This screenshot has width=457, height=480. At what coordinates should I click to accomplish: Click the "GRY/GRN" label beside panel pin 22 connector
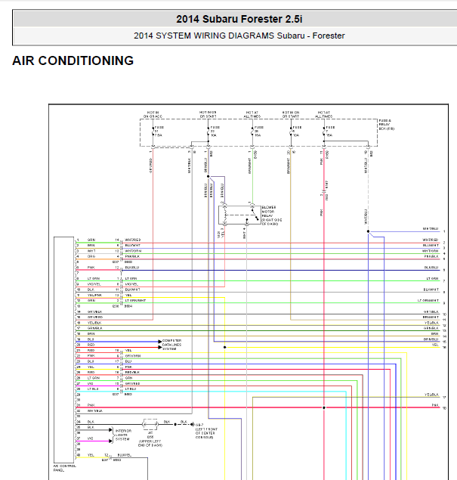[x=133, y=356]
